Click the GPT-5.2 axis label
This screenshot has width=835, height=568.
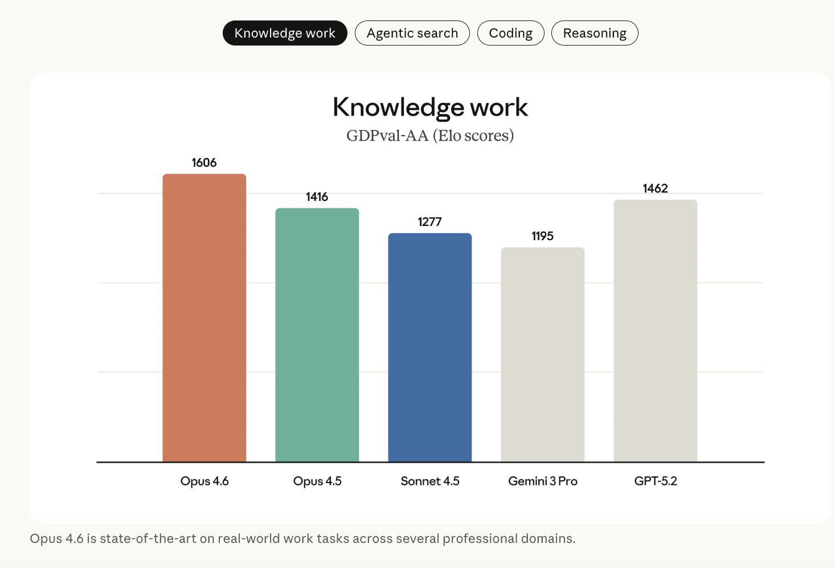click(x=655, y=481)
